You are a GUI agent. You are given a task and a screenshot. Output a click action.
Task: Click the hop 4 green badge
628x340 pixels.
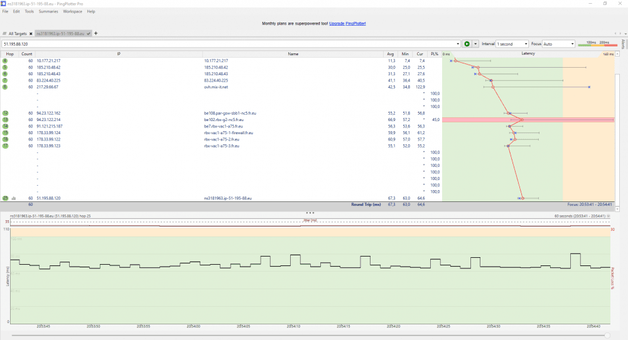(5, 60)
